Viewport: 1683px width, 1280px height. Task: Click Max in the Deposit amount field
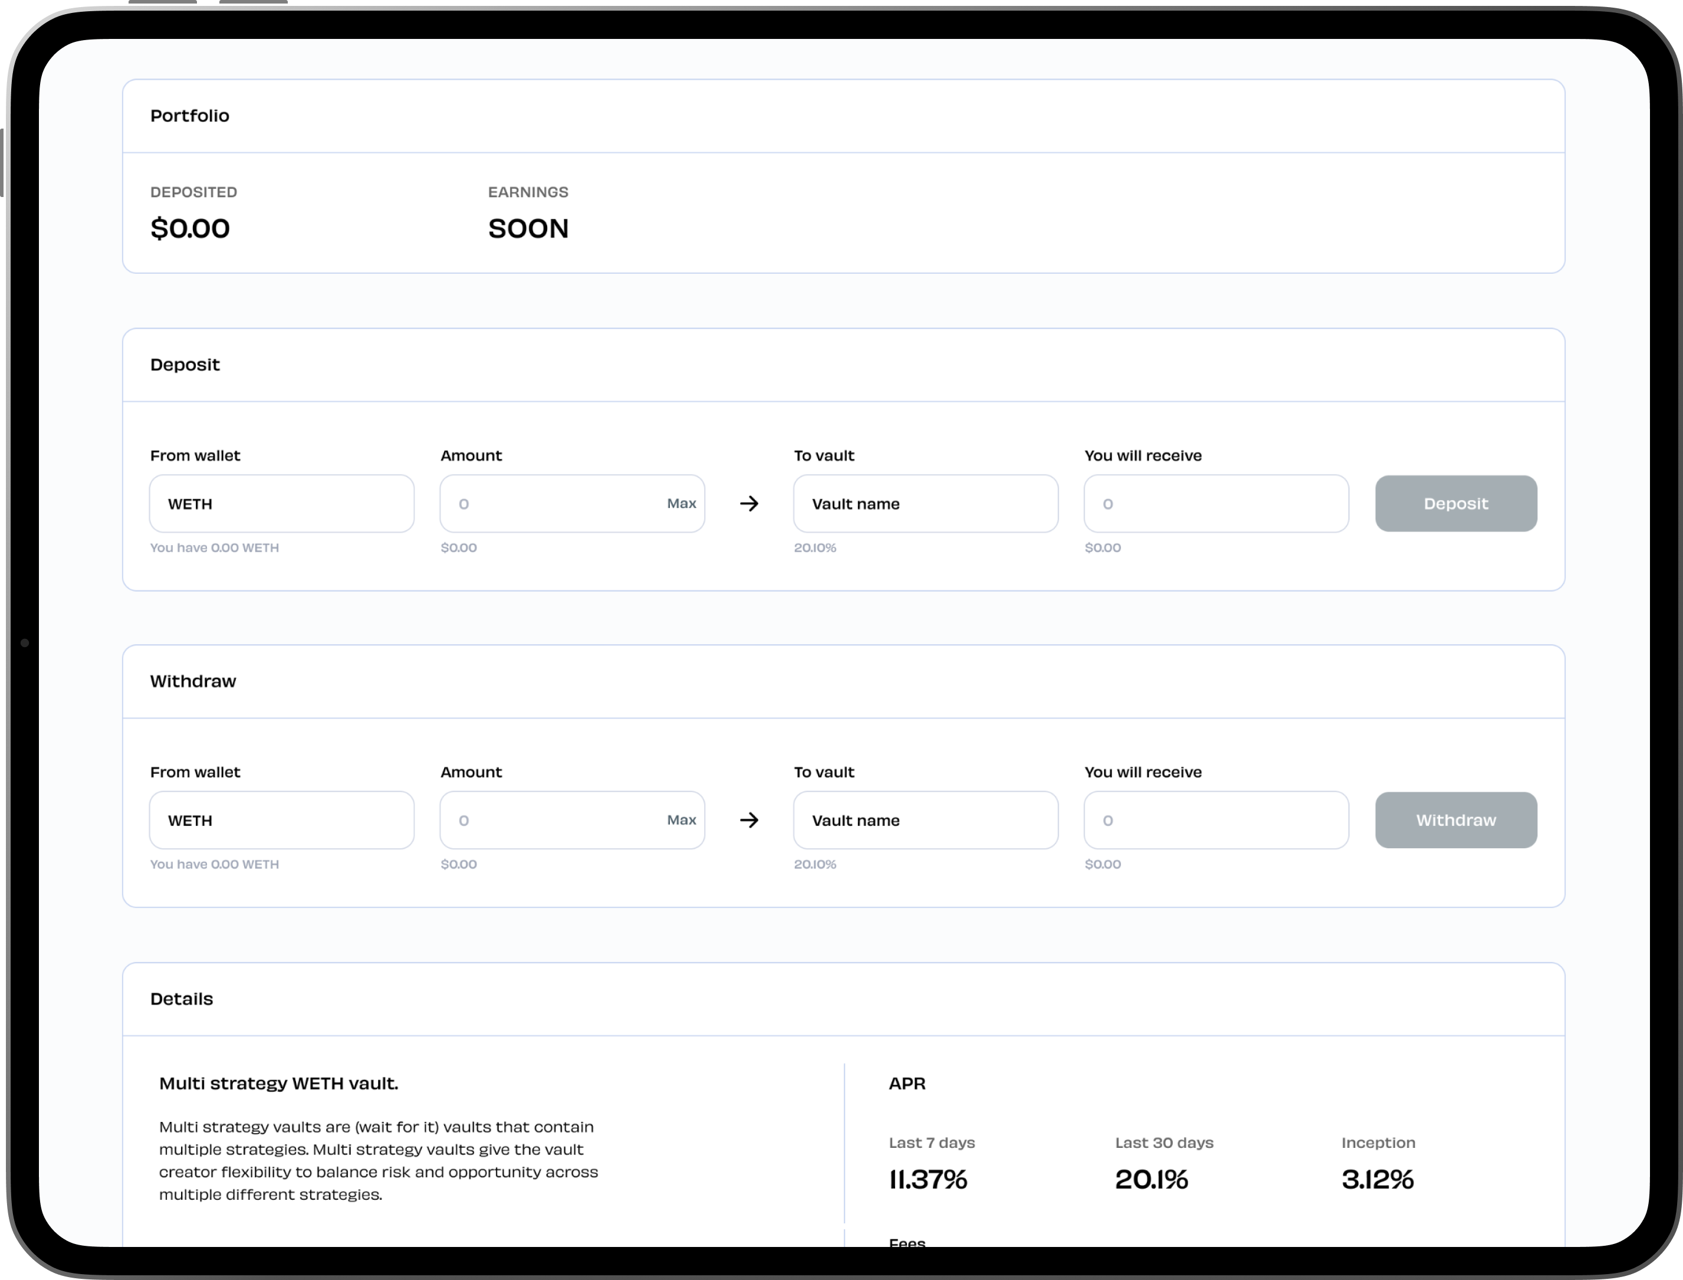(x=681, y=504)
